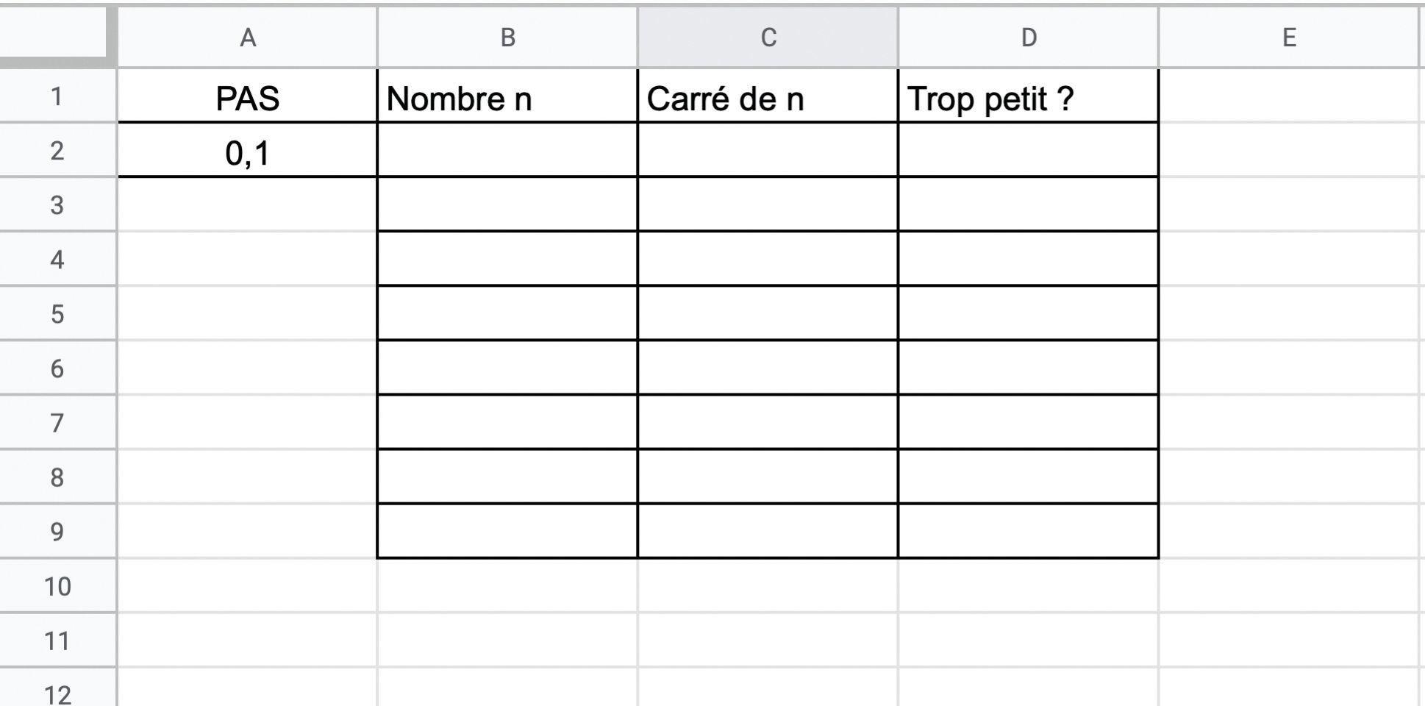Select row 9 header

(57, 532)
